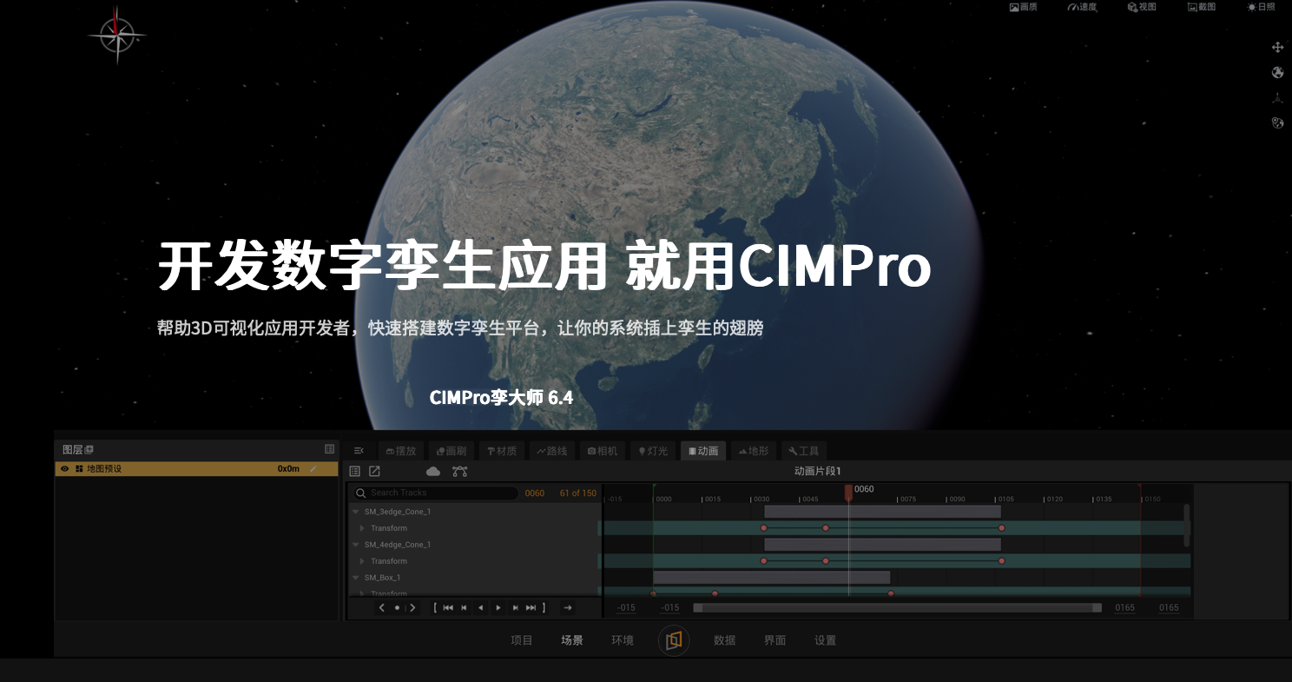Click the timeline horizontal range scrollbar

click(x=897, y=608)
